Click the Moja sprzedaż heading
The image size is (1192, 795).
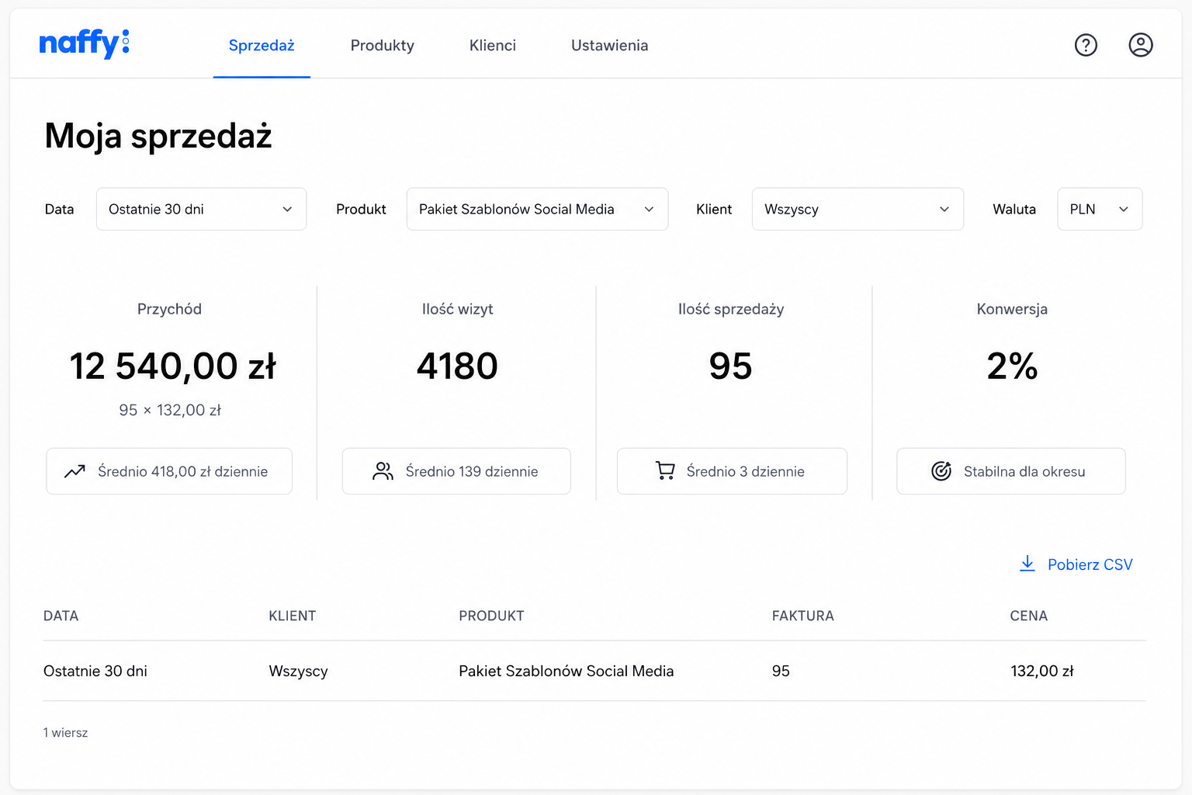pos(158,136)
